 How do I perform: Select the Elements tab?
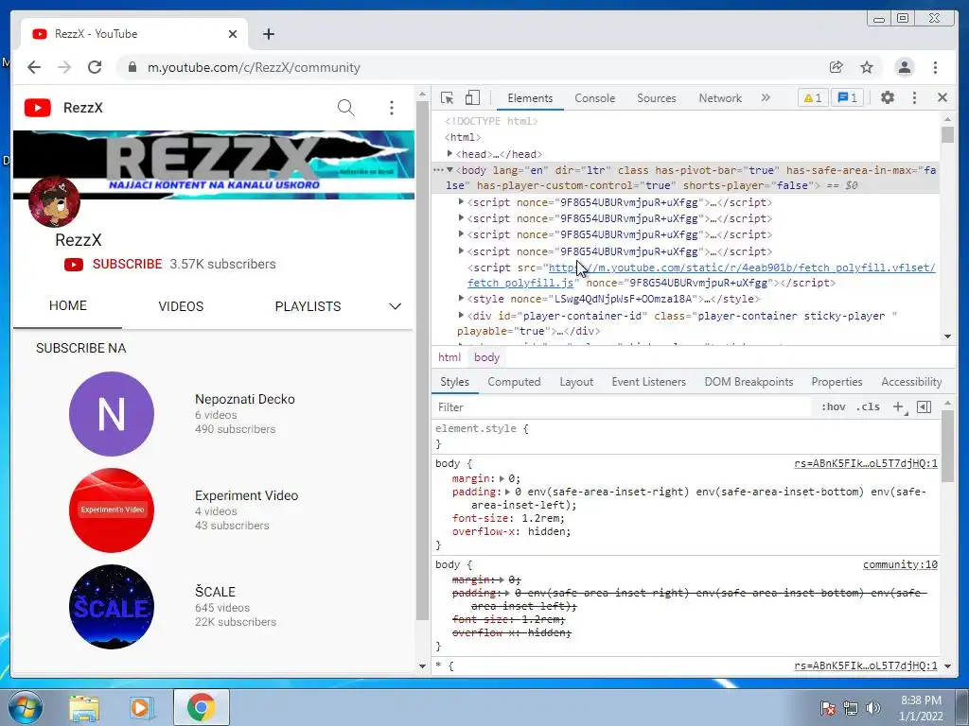(530, 98)
